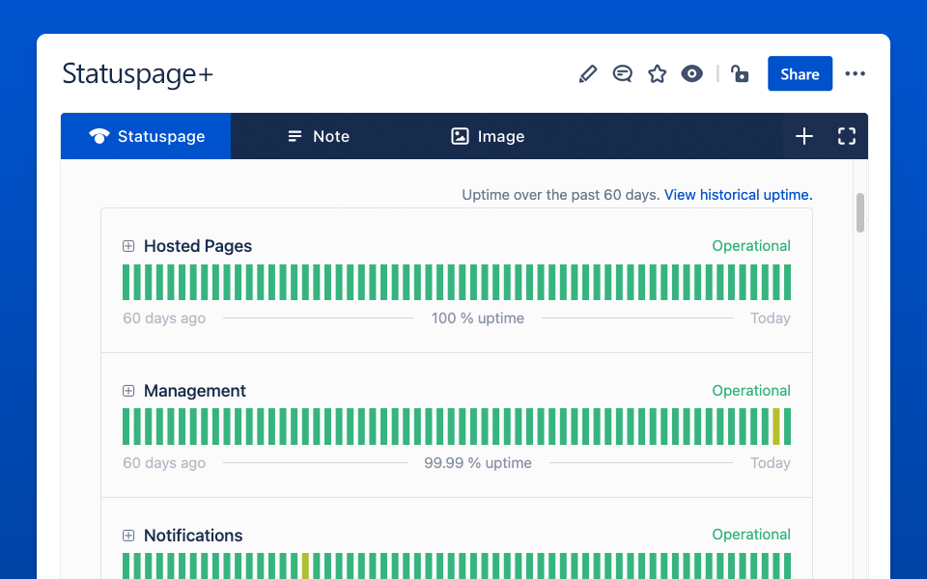Open the Image tab
Screen dimensions: 927x579
click(x=488, y=136)
